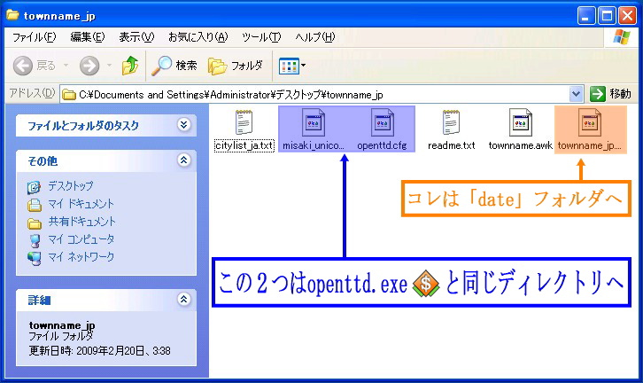Open the 共有ドキュメント link
The height and width of the screenshot is (383, 643).
point(82,222)
